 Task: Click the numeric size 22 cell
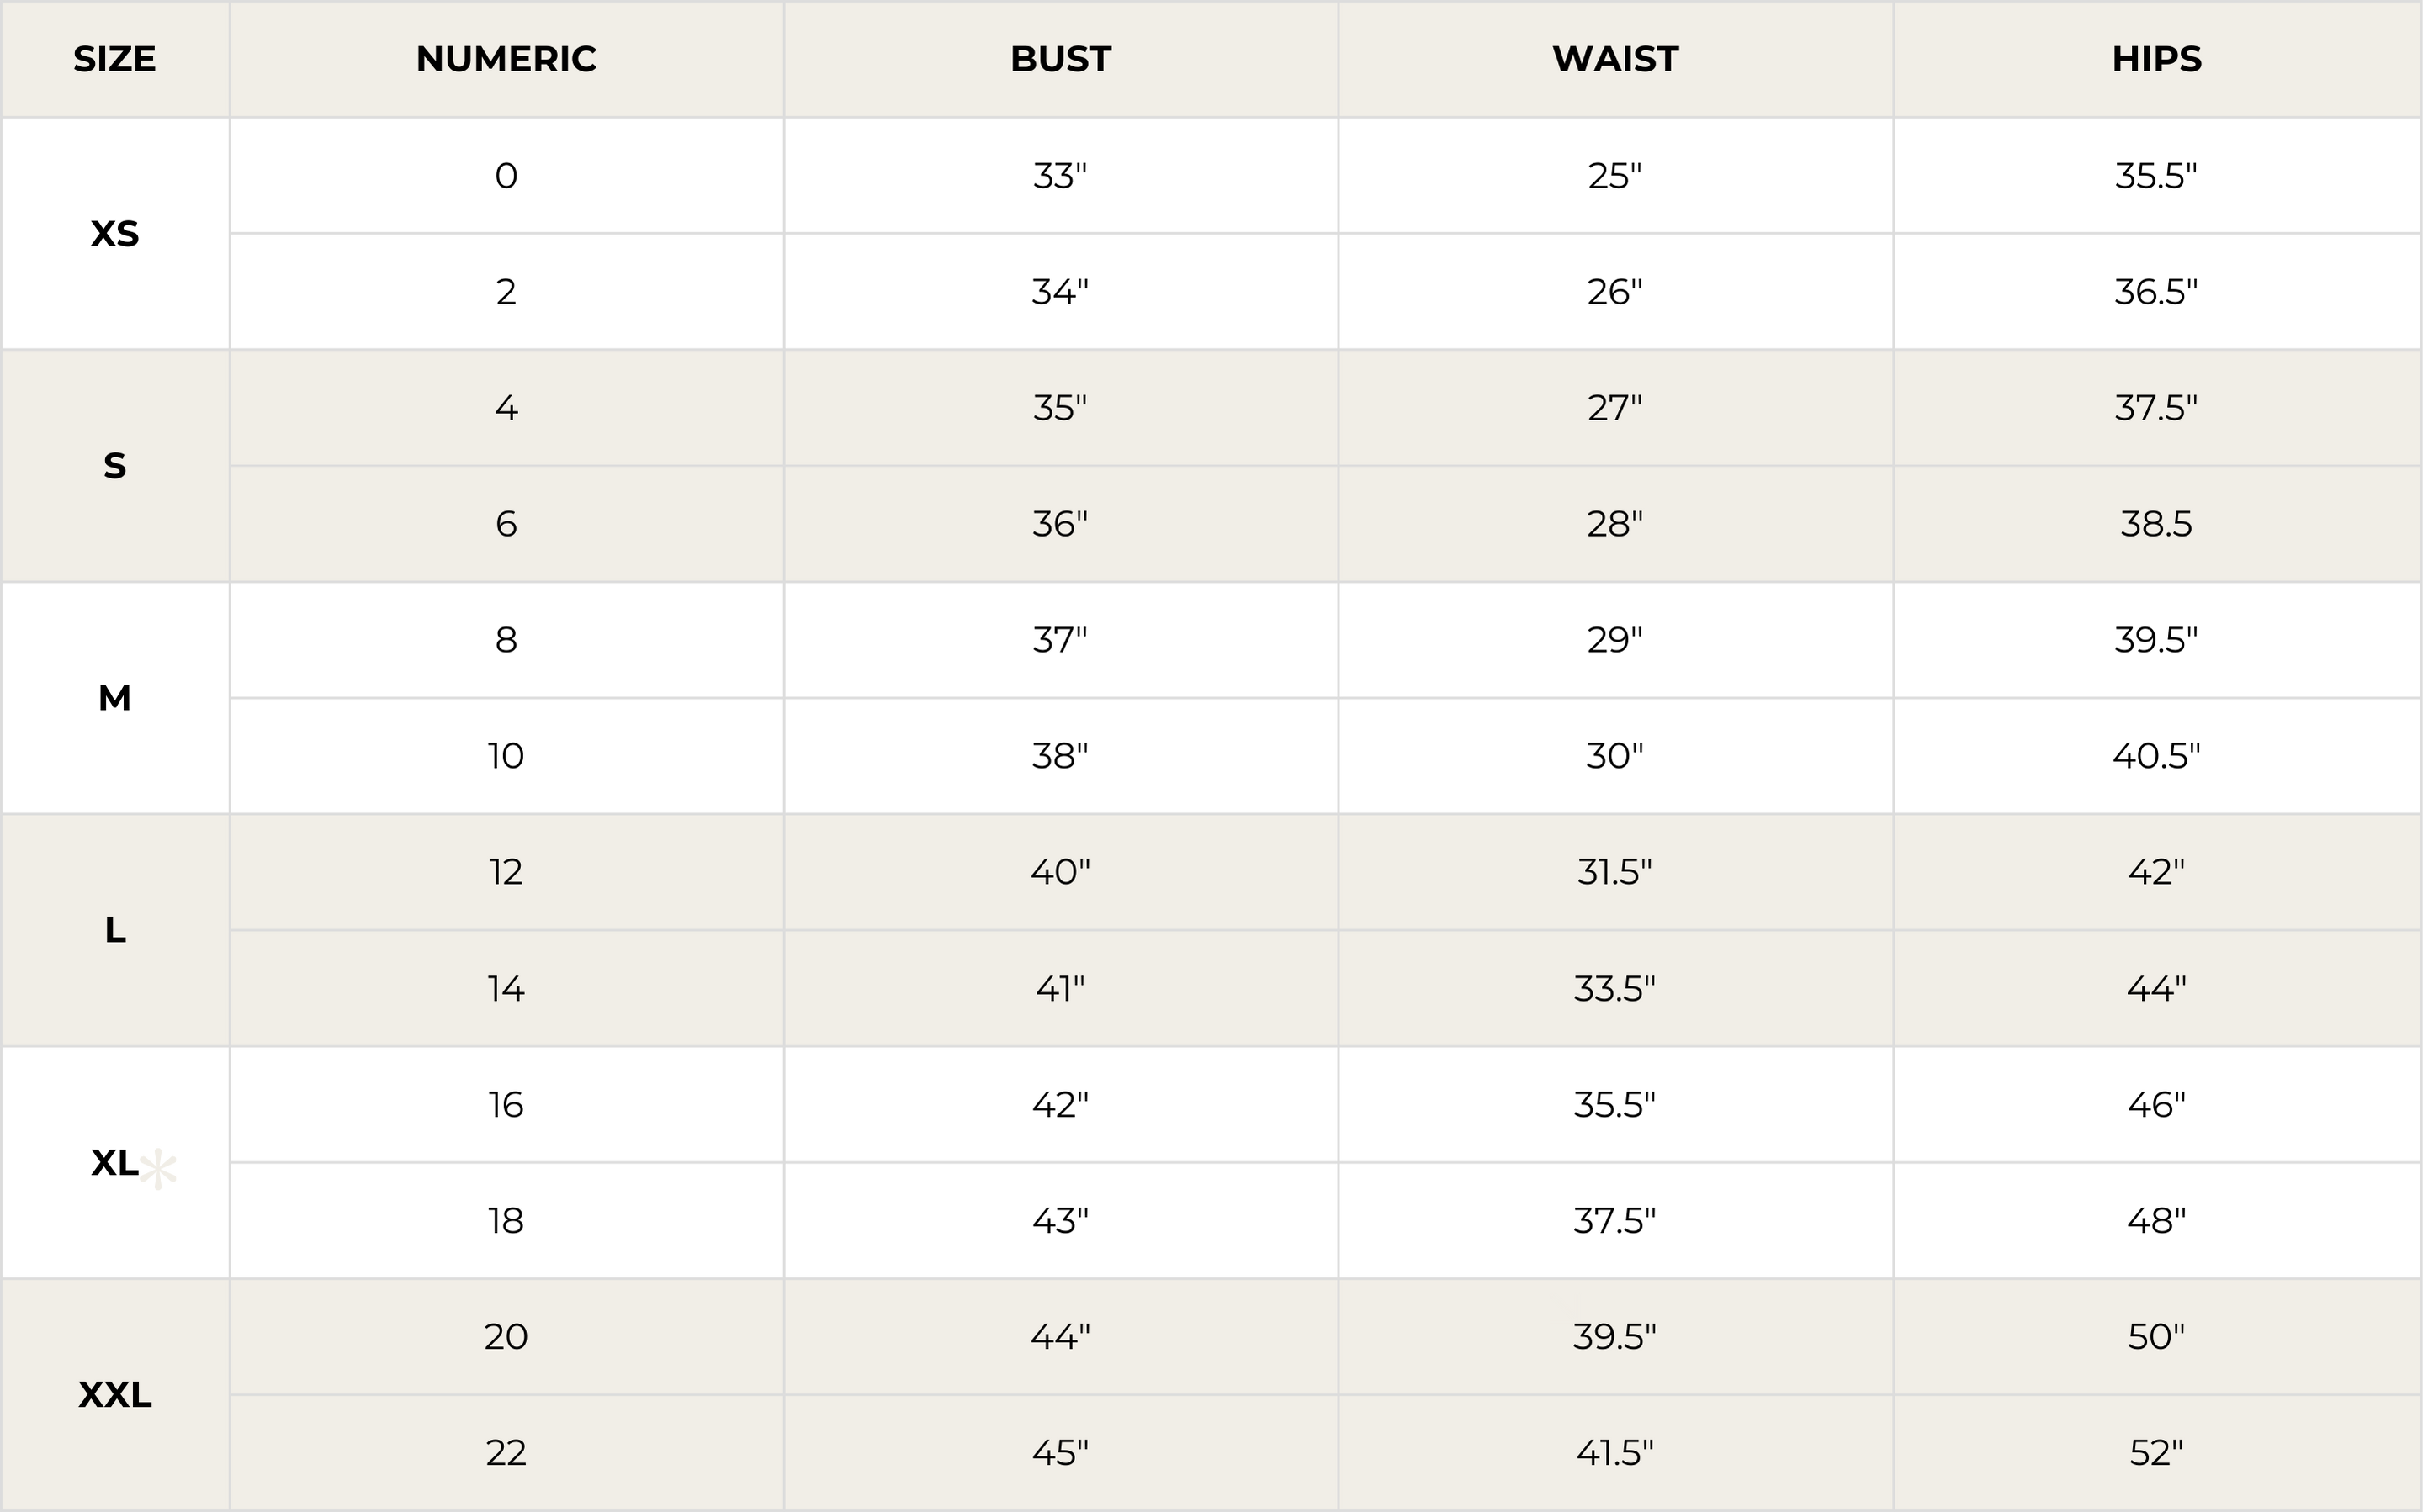coord(506,1452)
